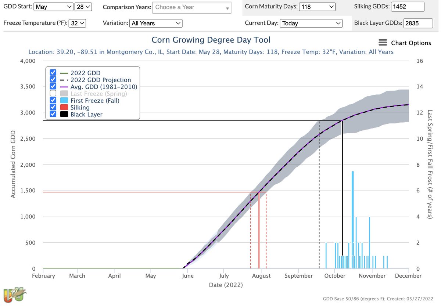Click the Corn Growing Degree Day Tool title

(x=211, y=40)
